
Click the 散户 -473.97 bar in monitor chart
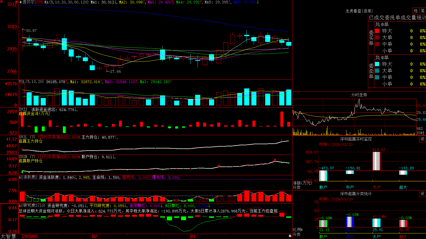tap(323, 176)
